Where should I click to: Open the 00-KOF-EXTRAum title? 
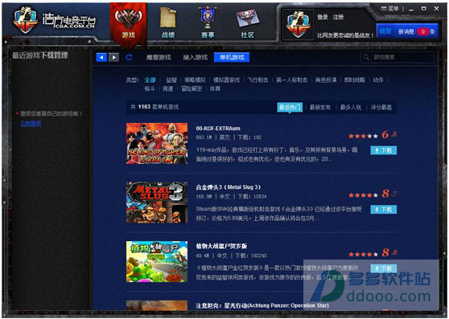[218, 129]
